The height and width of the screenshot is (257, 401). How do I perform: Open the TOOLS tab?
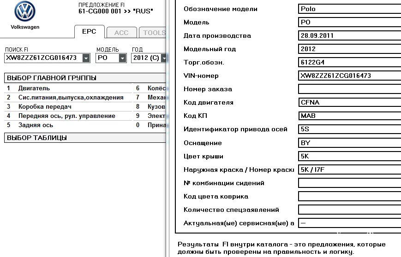coord(153,33)
